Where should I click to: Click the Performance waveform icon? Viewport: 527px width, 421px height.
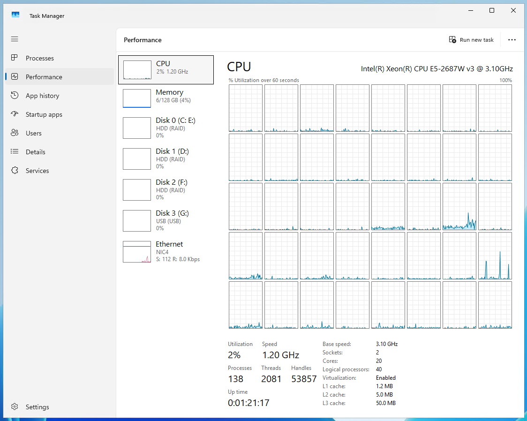15,76
